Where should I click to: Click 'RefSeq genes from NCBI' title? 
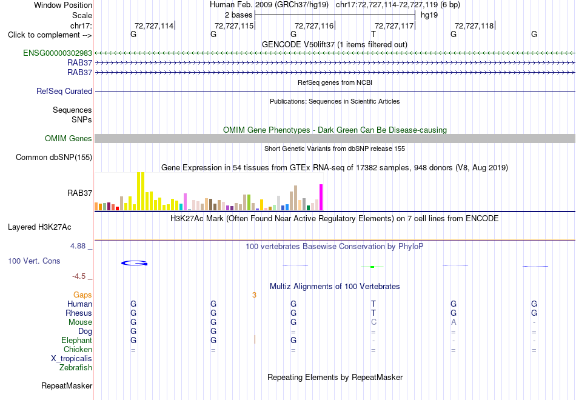coord(335,82)
